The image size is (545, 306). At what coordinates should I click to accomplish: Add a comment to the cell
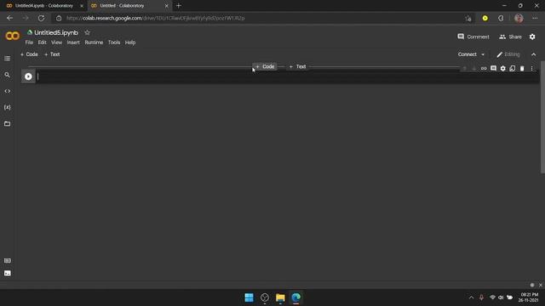tap(493, 69)
